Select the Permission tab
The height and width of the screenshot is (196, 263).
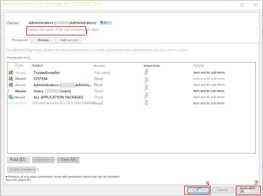tap(20, 40)
